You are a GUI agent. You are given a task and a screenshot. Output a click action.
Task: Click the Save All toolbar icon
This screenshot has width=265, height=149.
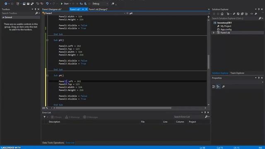[x=32, y=4]
